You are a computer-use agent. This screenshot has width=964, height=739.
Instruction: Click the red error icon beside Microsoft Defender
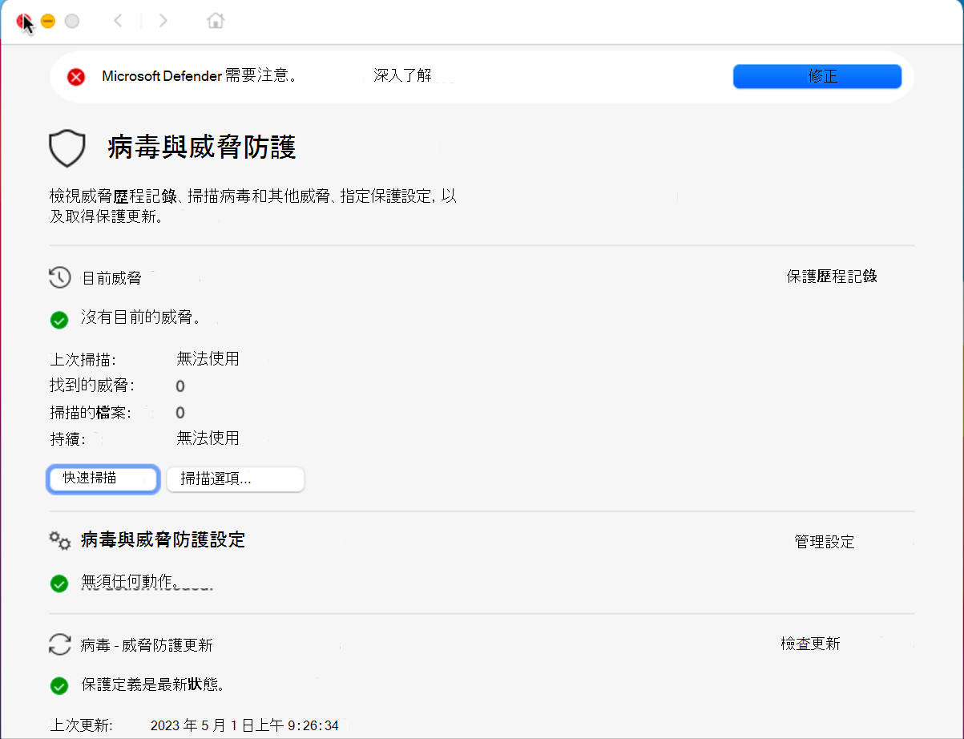coord(76,77)
